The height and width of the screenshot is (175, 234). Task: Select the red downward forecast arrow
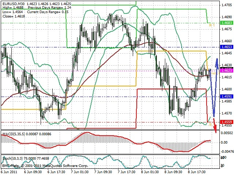pos(215,126)
